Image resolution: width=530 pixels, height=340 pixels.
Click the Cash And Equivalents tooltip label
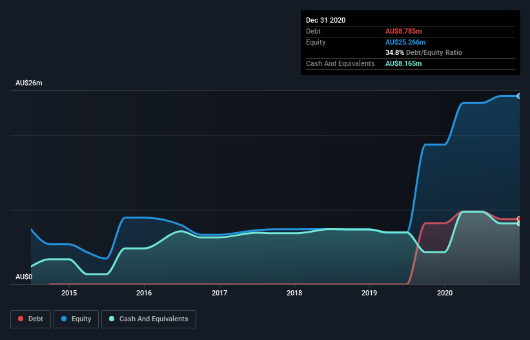point(340,63)
